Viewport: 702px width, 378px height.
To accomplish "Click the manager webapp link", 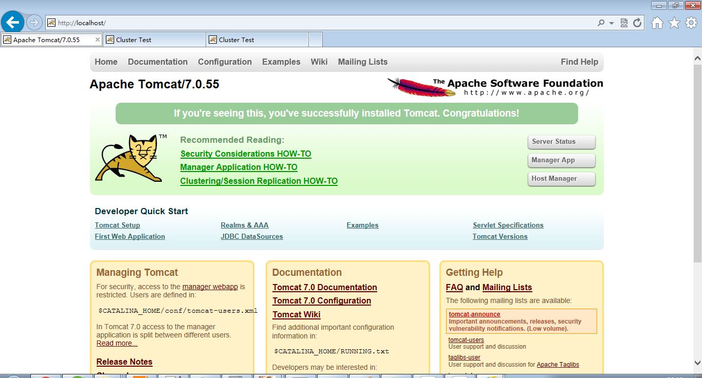I will pyautogui.click(x=210, y=287).
